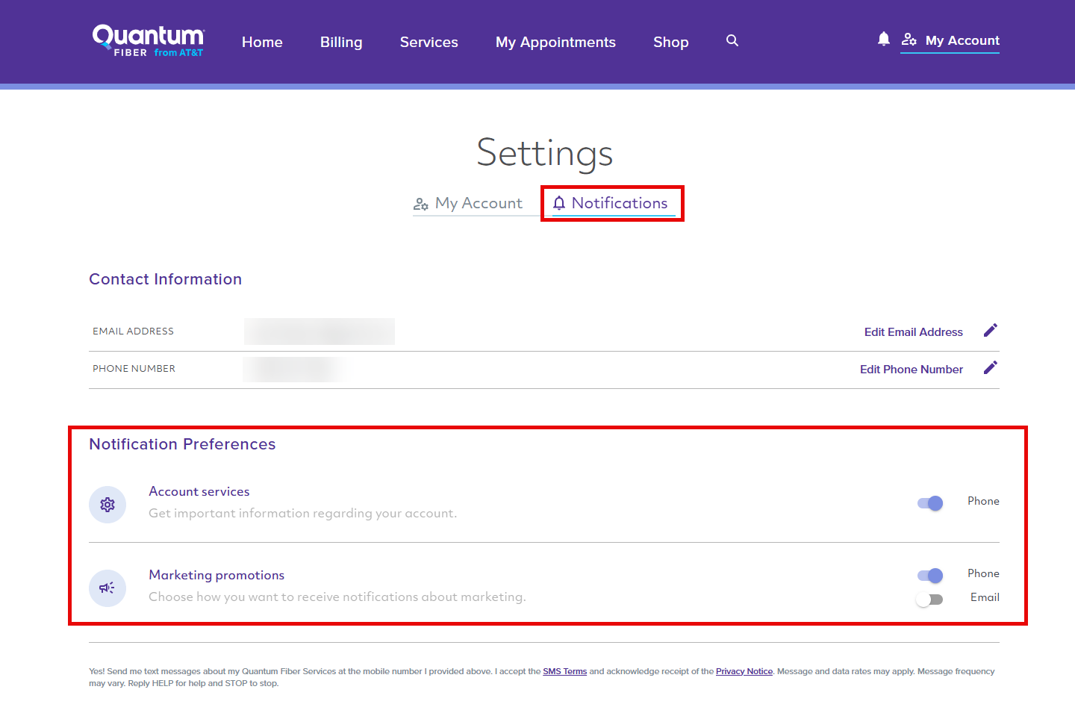Click the person icon beside My Account tab
1075x713 pixels.
coord(421,204)
